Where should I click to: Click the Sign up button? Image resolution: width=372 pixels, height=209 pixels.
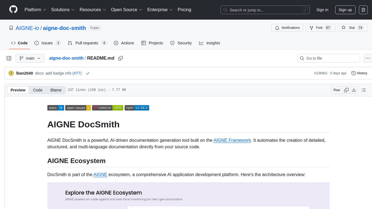coord(345,10)
